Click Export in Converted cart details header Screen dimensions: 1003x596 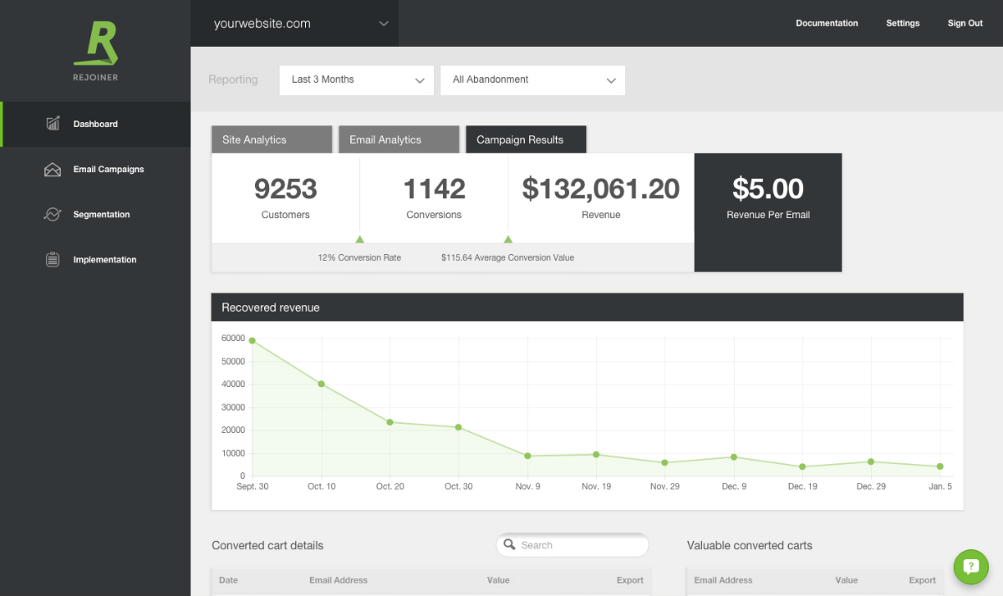630,580
